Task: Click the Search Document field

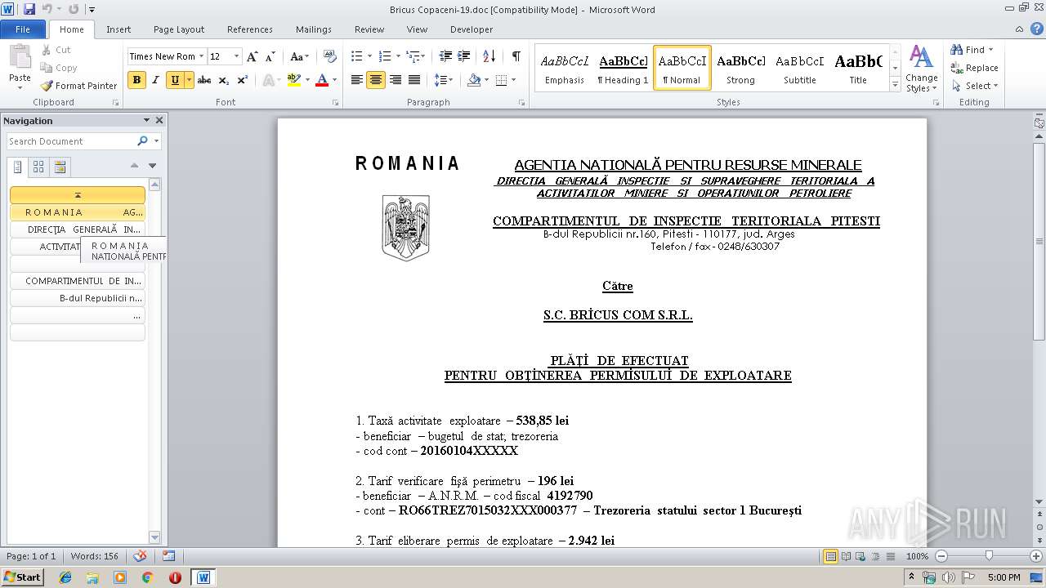Action: pos(71,141)
